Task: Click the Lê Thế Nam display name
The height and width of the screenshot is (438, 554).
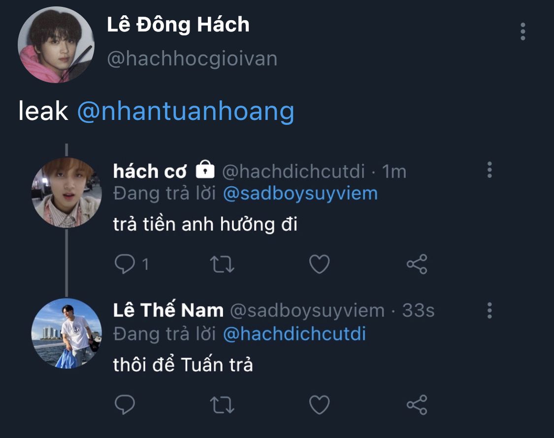Action: click(x=168, y=311)
